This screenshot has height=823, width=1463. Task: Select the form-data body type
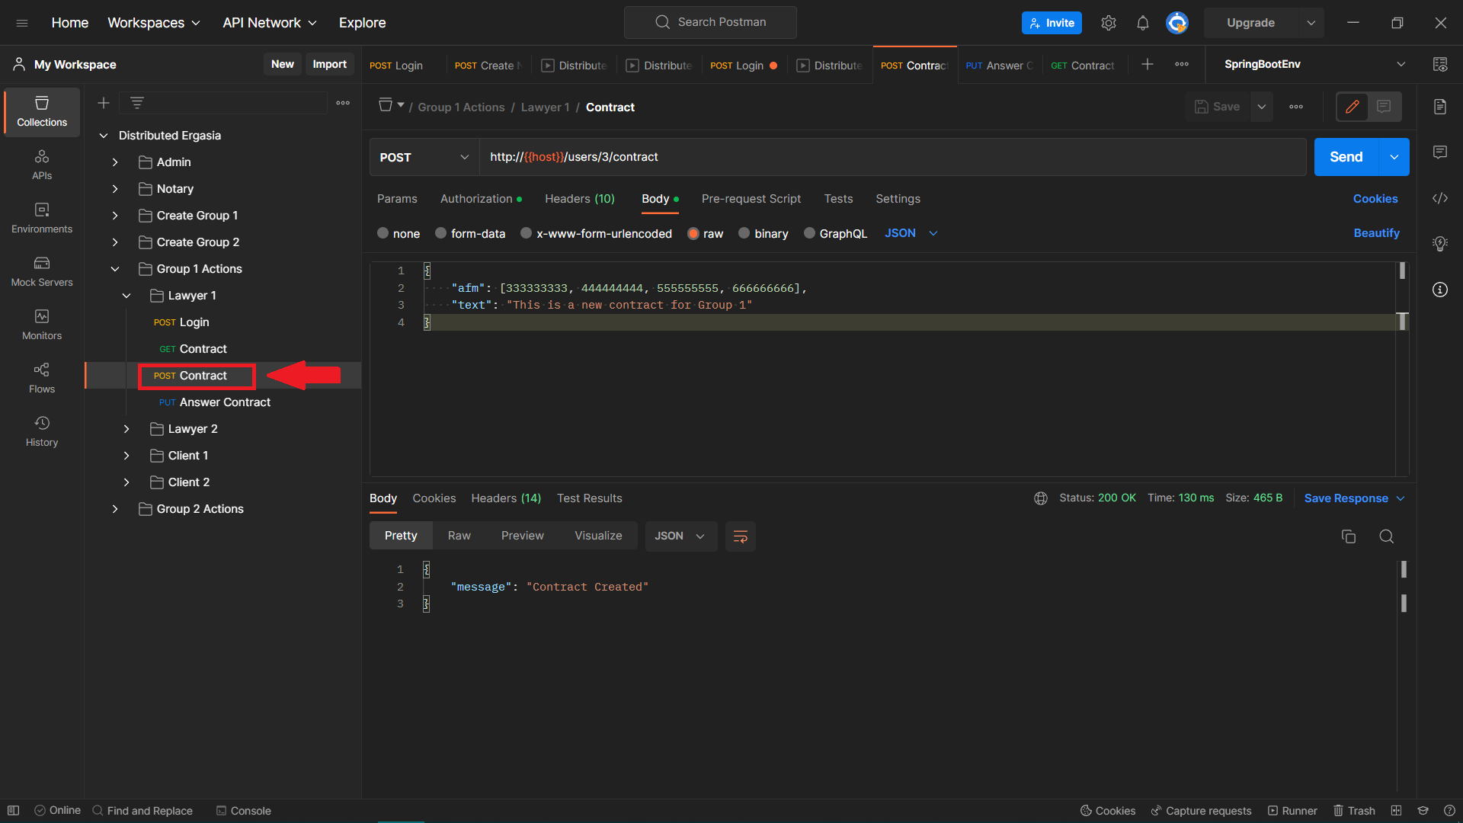click(x=470, y=233)
